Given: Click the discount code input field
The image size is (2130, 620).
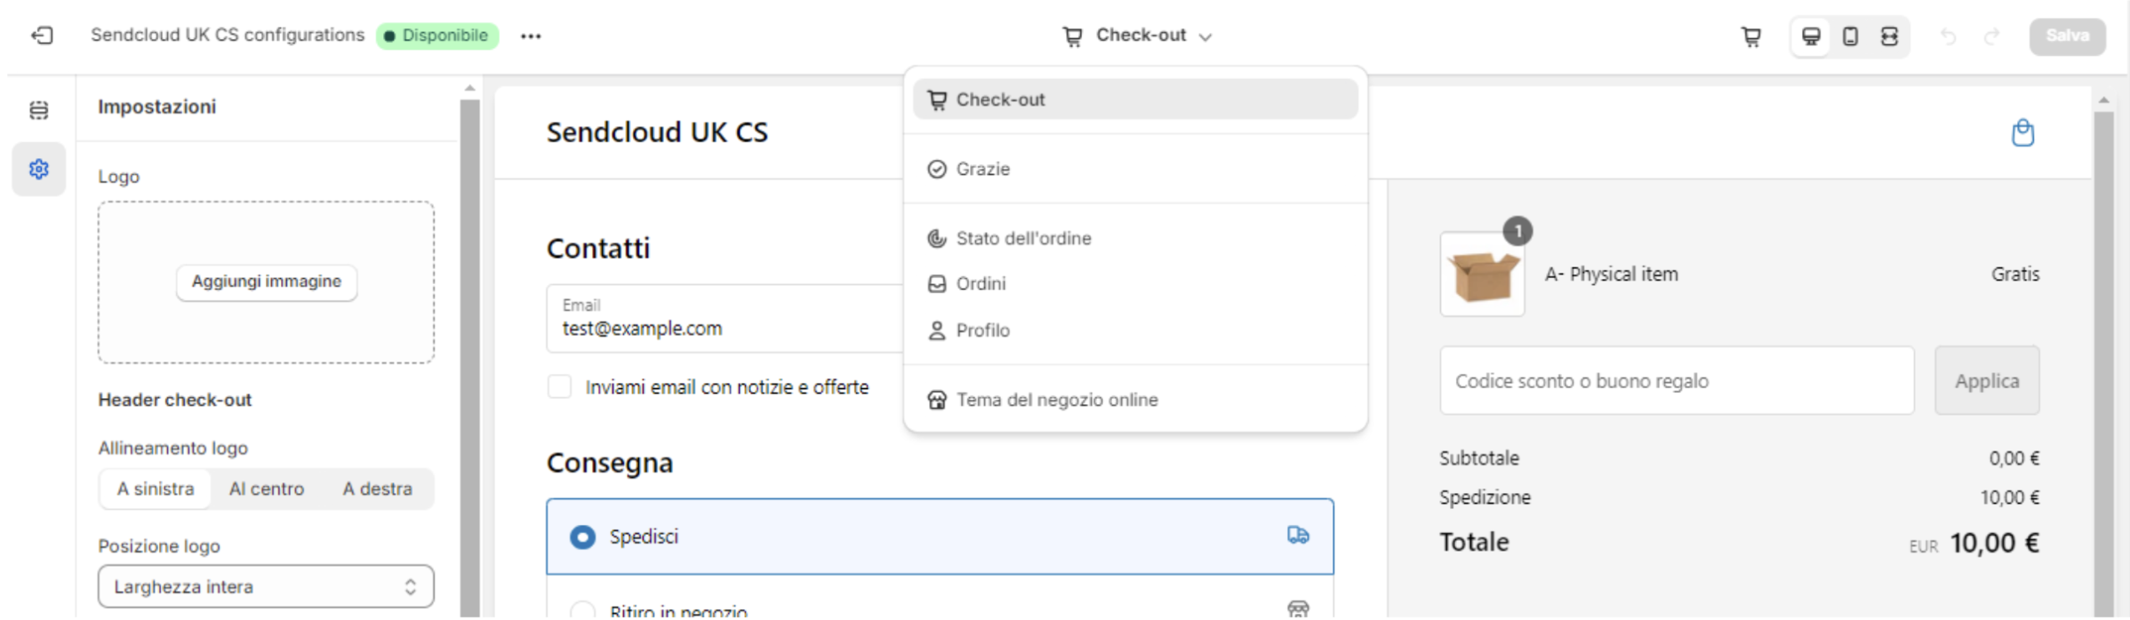Looking at the screenshot, I should tap(1675, 380).
